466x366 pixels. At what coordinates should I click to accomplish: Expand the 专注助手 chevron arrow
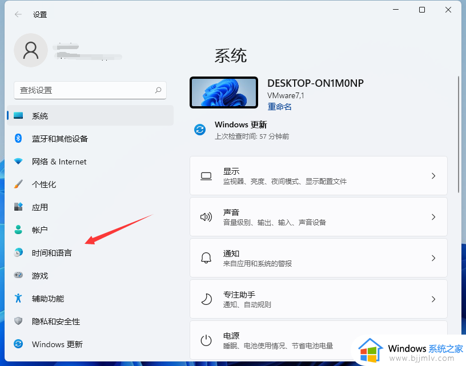(x=433, y=299)
